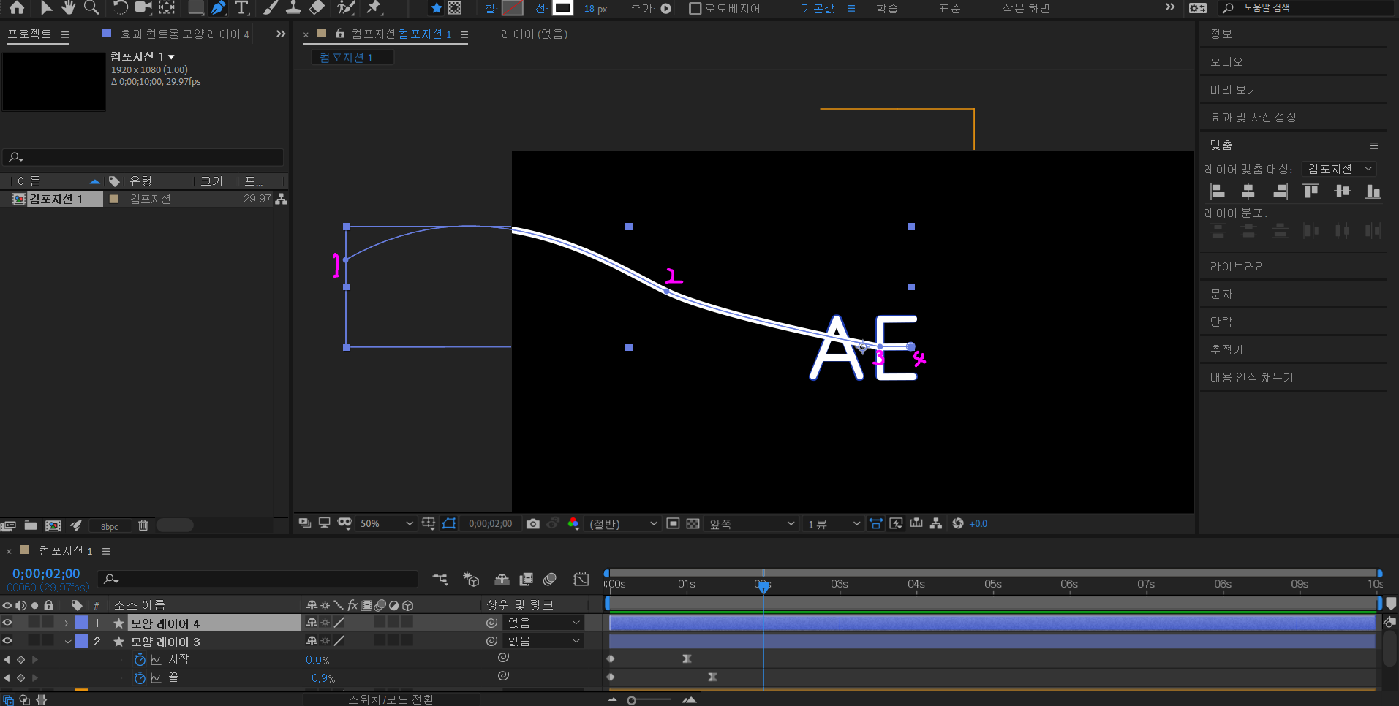
Task: Open the 50% magnification dropdown
Action: coord(386,523)
